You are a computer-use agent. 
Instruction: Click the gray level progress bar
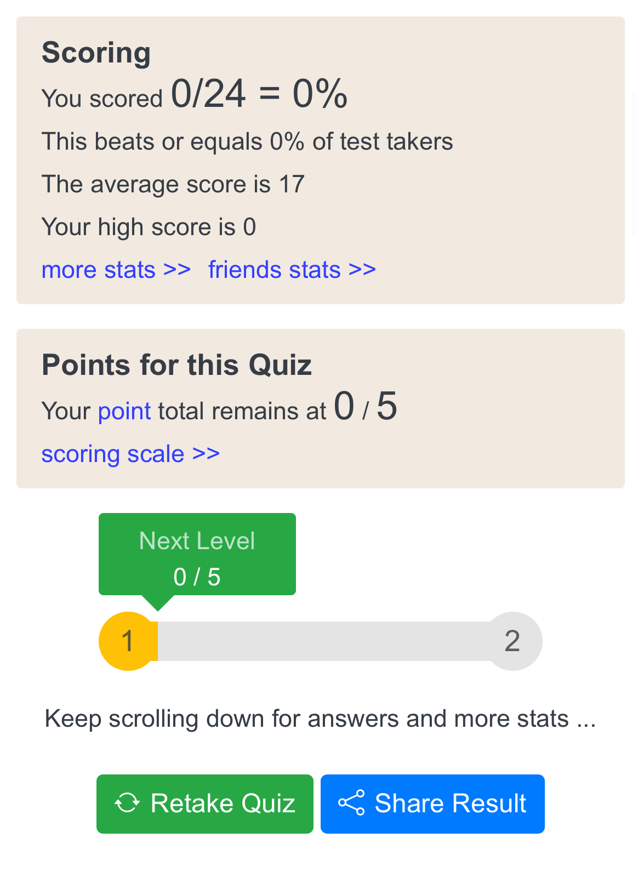321,641
